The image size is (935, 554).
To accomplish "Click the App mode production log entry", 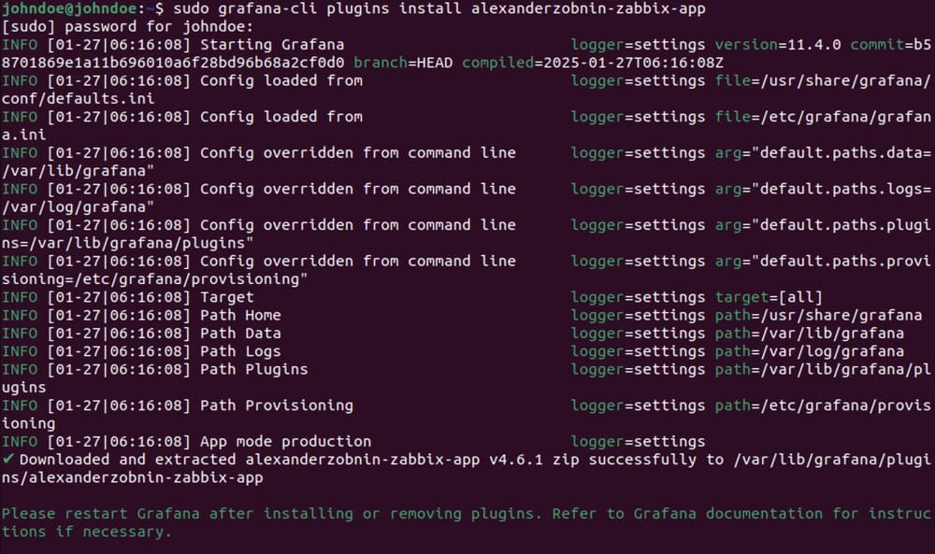I will (x=285, y=441).
